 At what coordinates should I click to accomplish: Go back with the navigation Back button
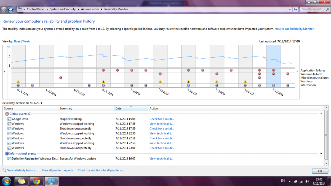[4, 9]
